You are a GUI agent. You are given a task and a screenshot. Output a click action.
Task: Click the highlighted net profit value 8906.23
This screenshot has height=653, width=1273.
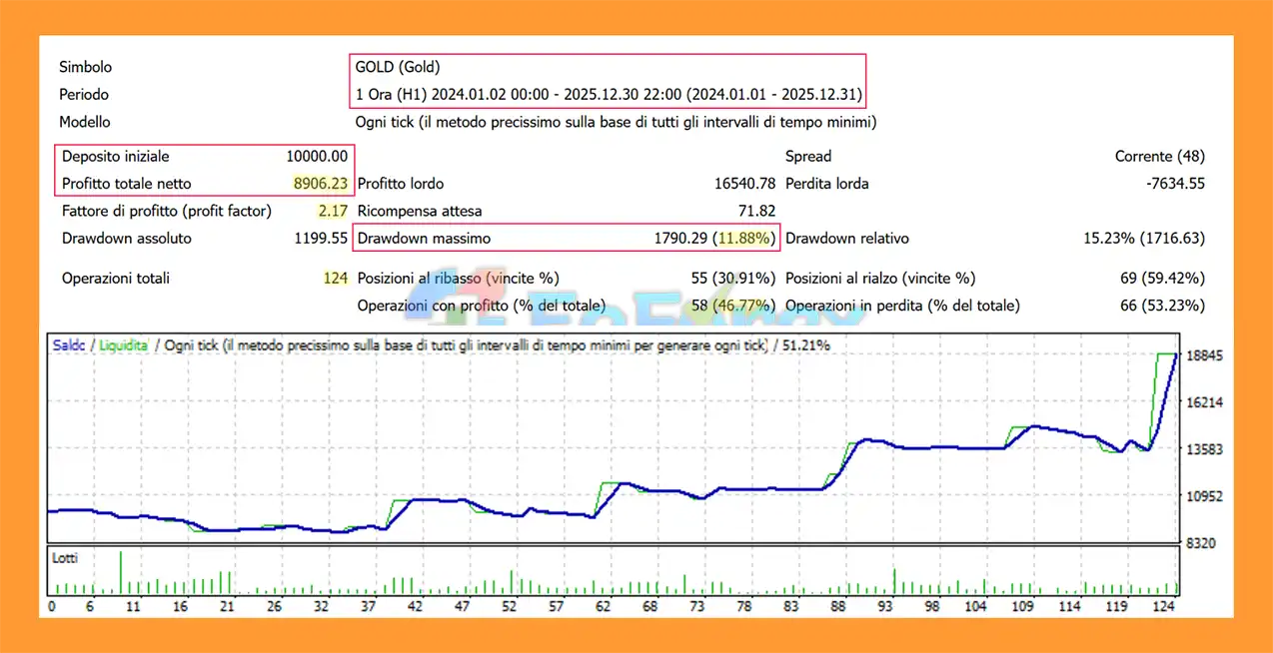pyautogui.click(x=320, y=184)
